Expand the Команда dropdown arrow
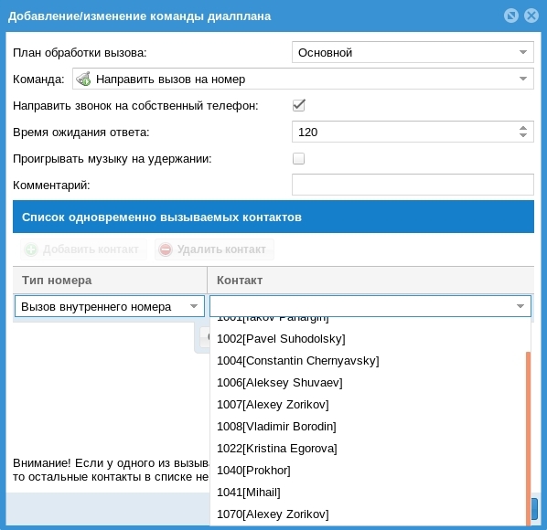The width and height of the screenshot is (547, 530). click(522, 79)
